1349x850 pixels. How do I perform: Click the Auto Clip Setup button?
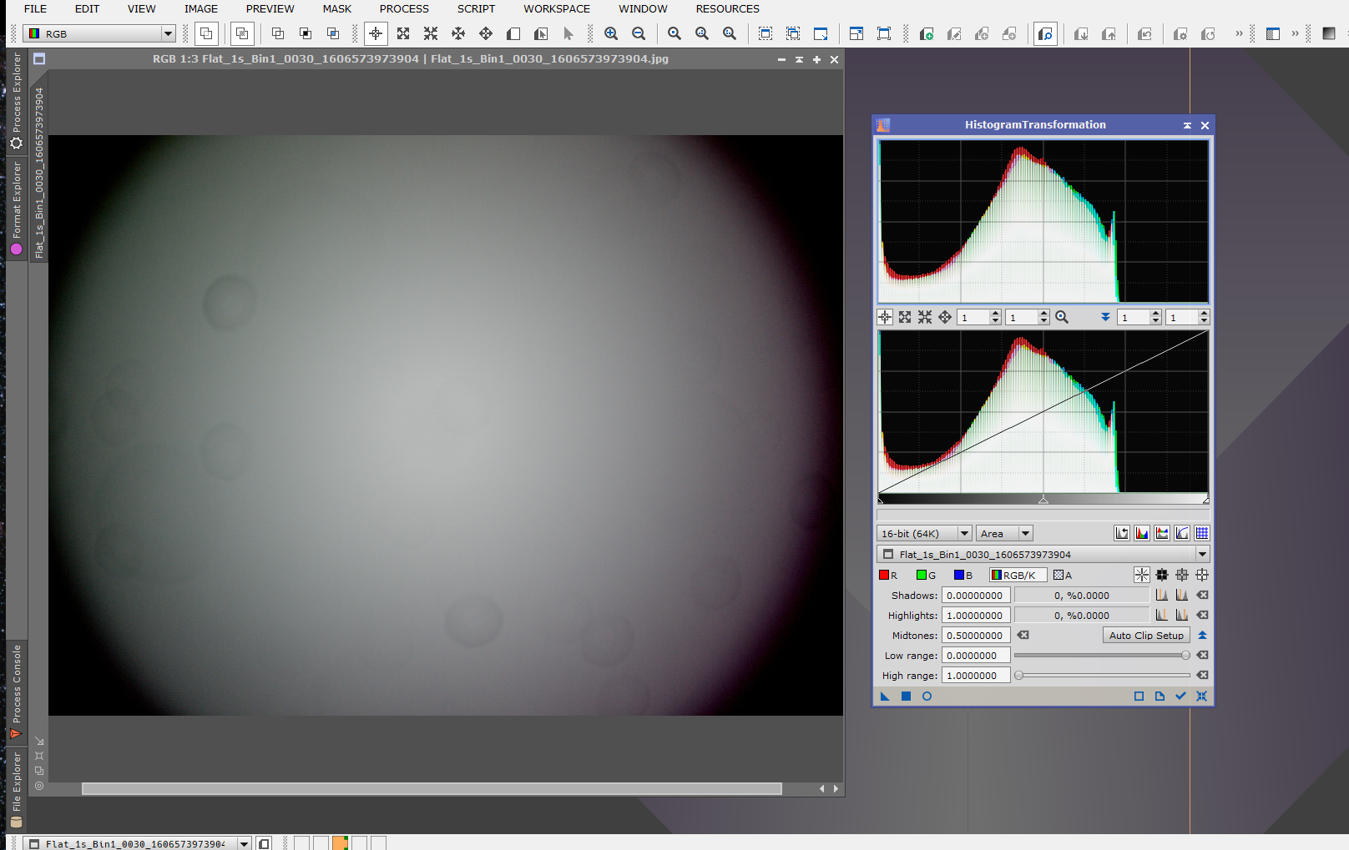coord(1145,635)
